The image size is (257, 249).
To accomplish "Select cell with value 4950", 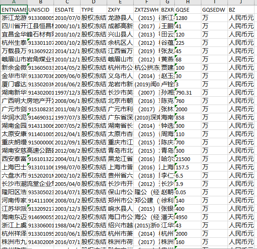I will click(x=188, y=217).
